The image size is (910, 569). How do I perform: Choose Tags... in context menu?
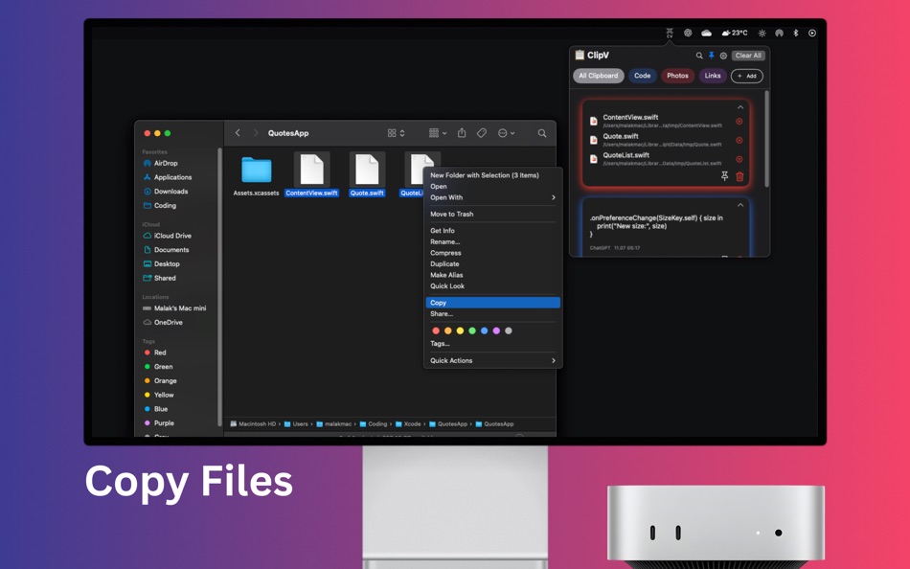coord(492,344)
